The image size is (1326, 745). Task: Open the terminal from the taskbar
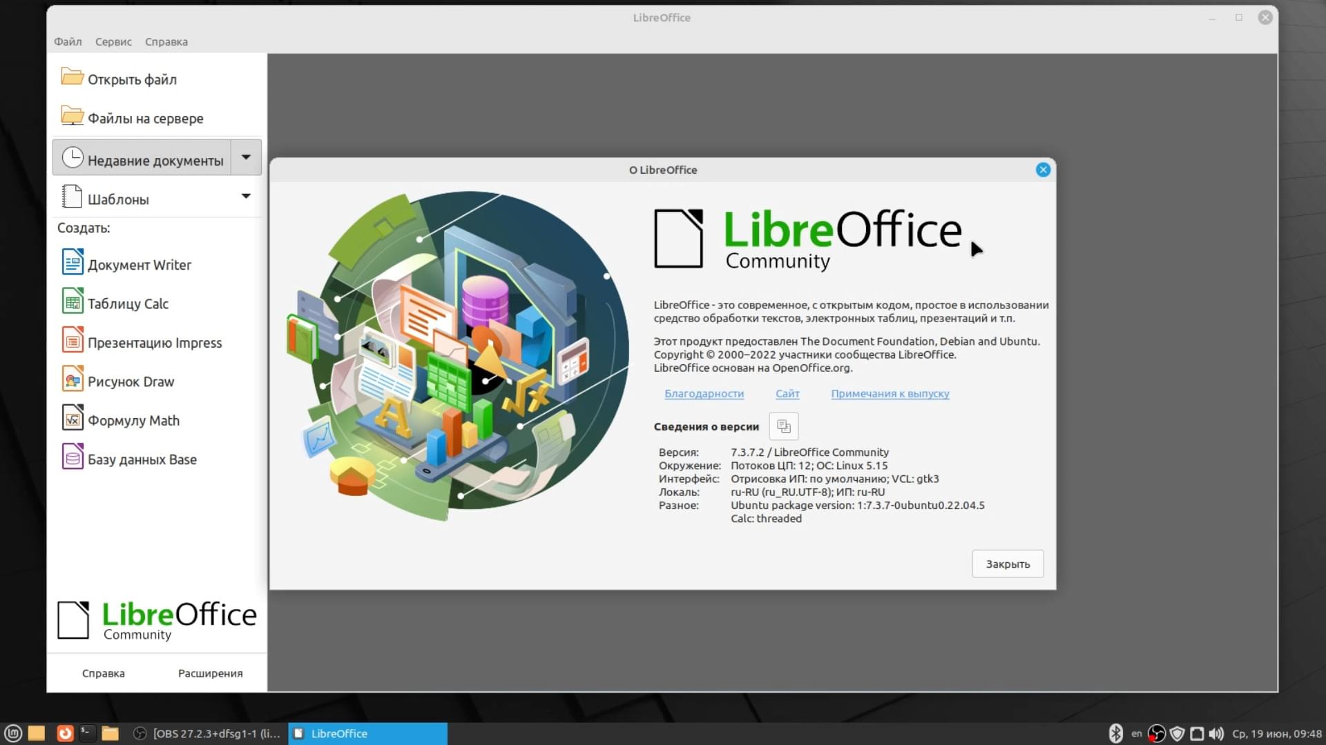[87, 733]
